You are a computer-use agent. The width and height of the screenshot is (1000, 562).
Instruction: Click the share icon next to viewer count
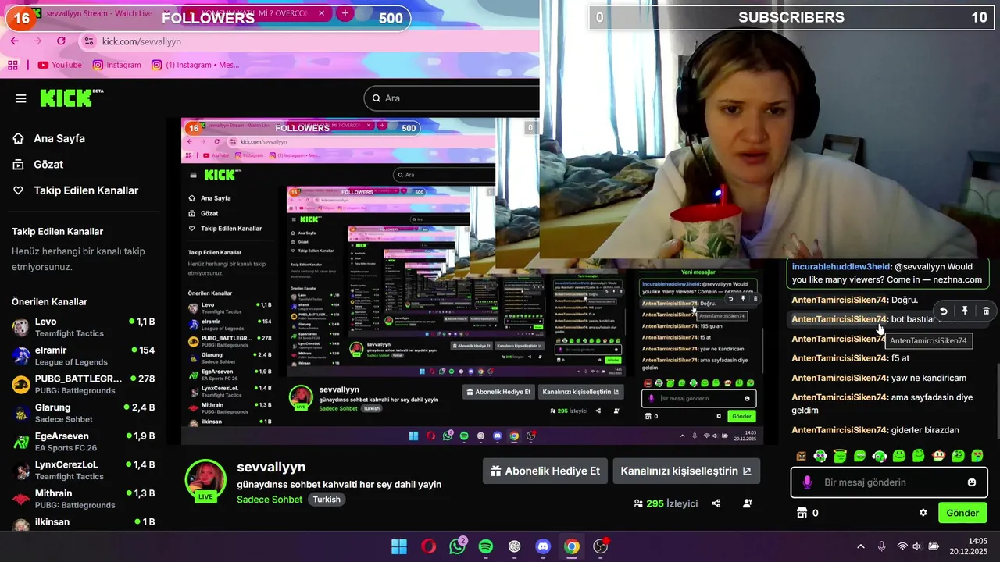point(716,503)
